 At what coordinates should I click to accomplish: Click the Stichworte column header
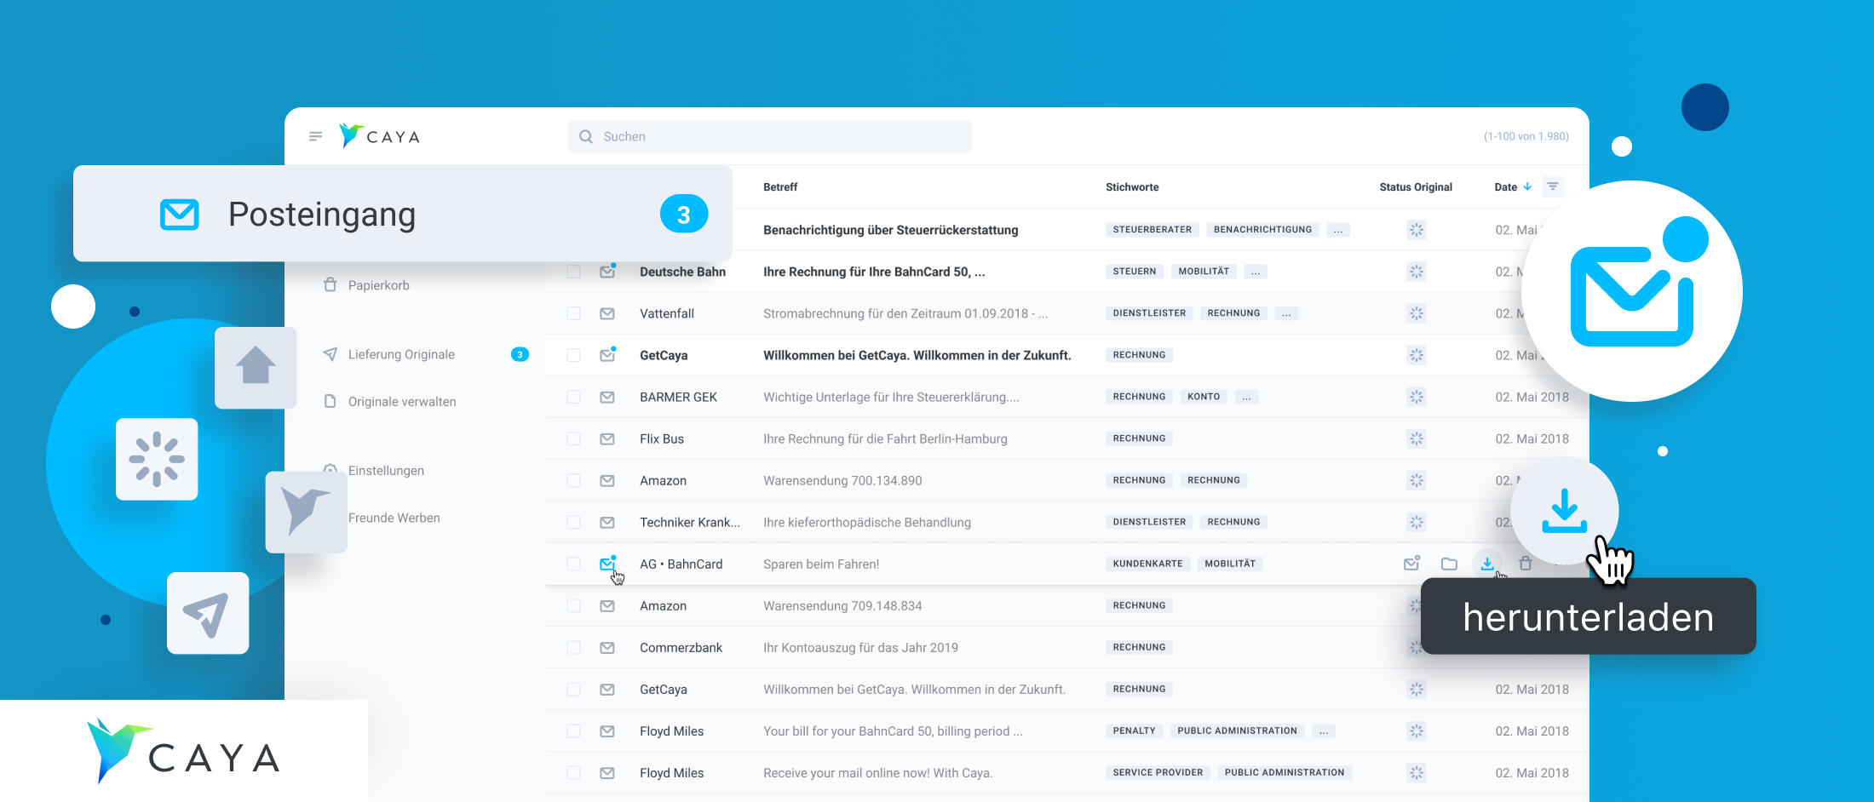coord(1132,186)
